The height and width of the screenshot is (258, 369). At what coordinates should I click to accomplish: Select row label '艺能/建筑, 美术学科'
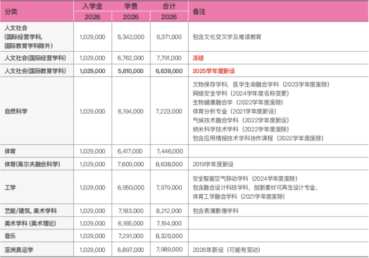pyautogui.click(x=31, y=211)
